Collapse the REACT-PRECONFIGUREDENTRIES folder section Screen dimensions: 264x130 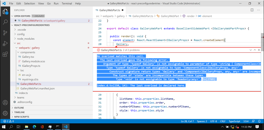tap(51, 25)
